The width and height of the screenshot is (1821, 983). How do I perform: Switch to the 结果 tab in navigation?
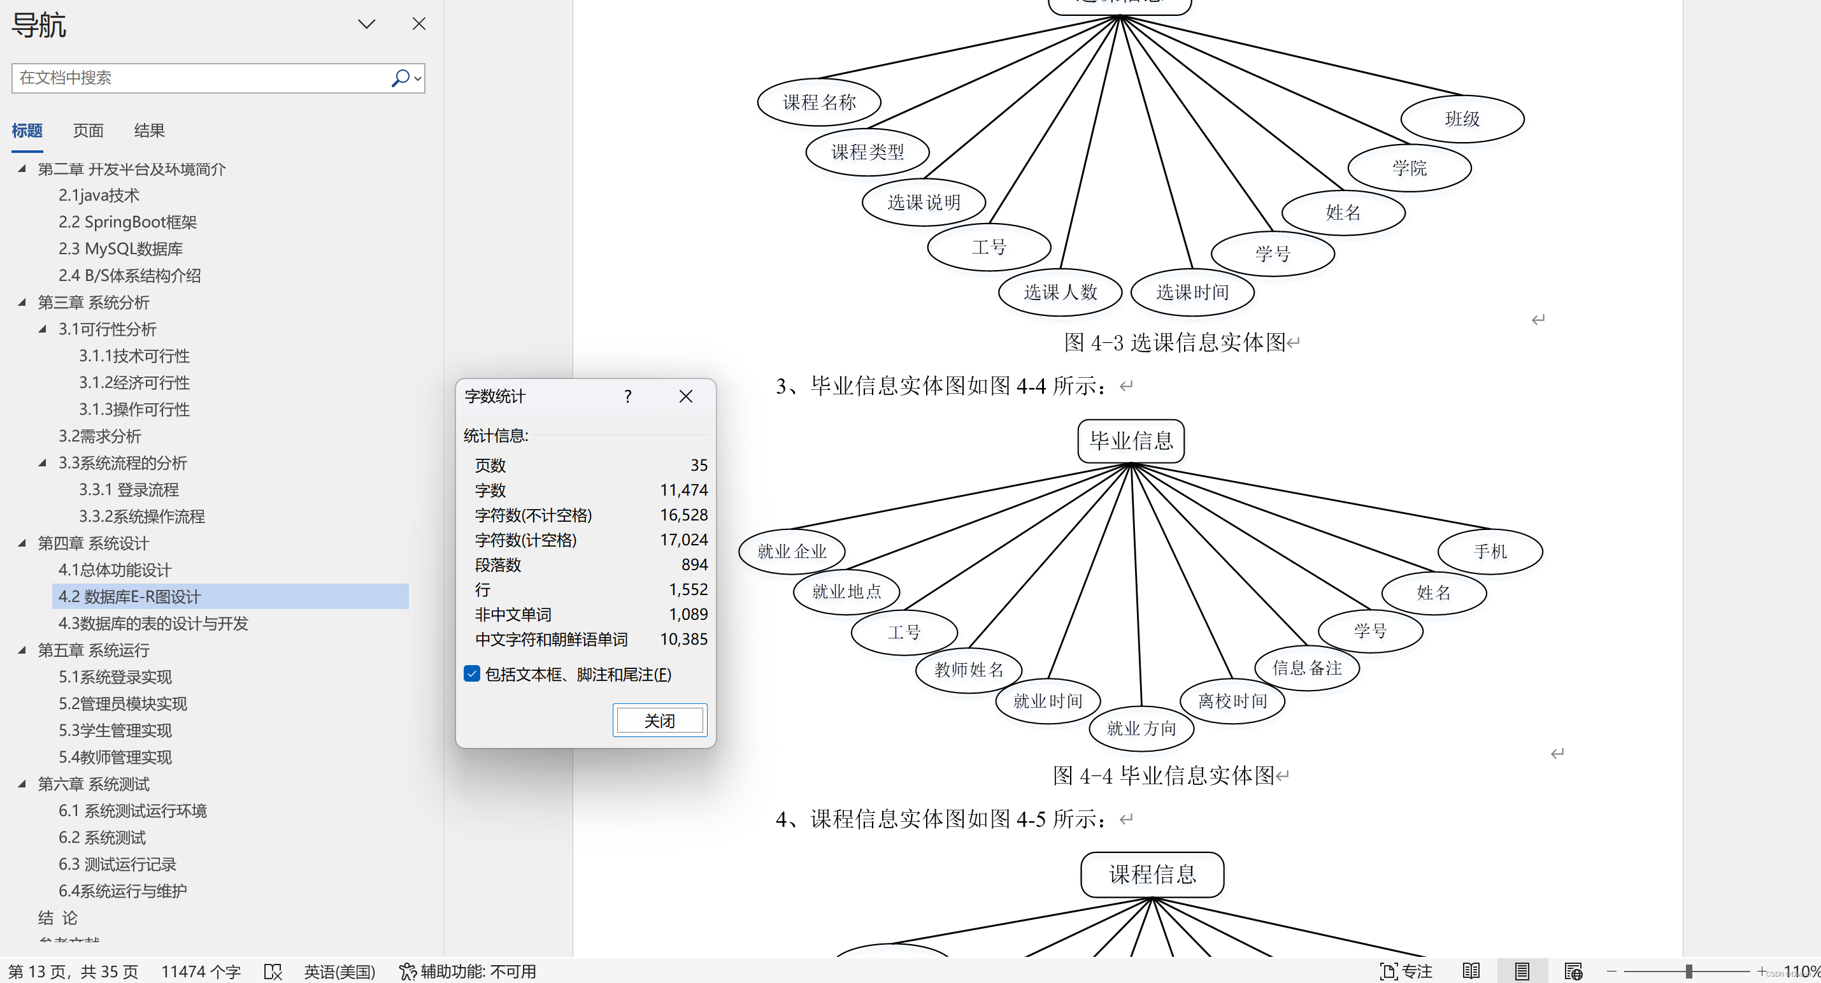click(149, 130)
